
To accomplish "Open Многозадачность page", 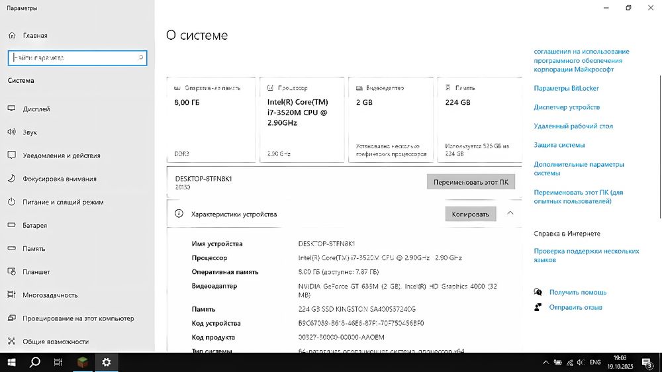I will (50, 295).
